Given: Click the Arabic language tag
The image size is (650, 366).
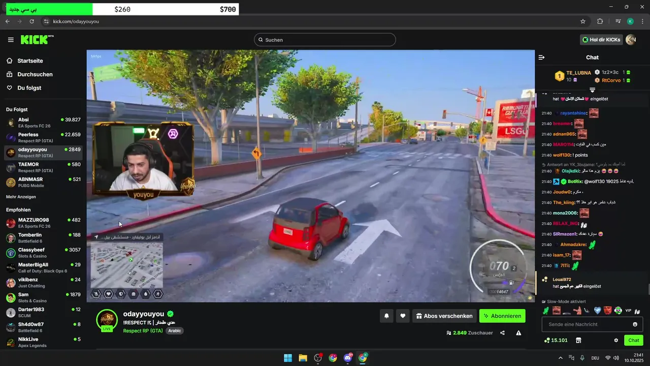Looking at the screenshot, I should [x=174, y=330].
